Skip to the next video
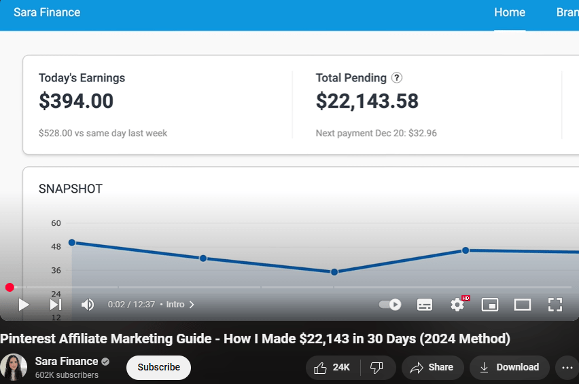The width and height of the screenshot is (579, 384). pos(56,305)
